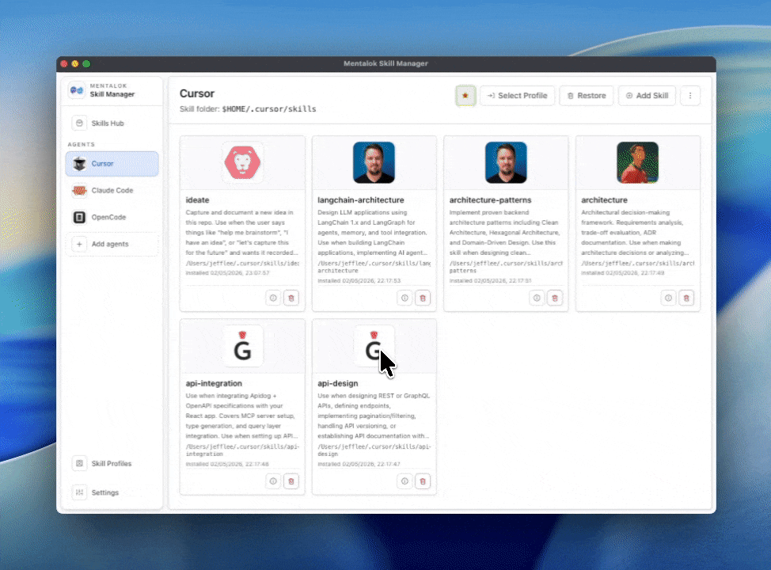
Task: Click the ideate skill description text
Action: [242, 233]
